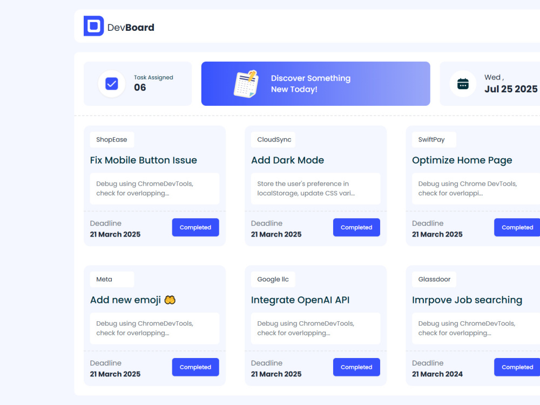Click Completed on Fix Mobile Button Issue card
Viewport: 540px width, 405px height.
pos(195,227)
